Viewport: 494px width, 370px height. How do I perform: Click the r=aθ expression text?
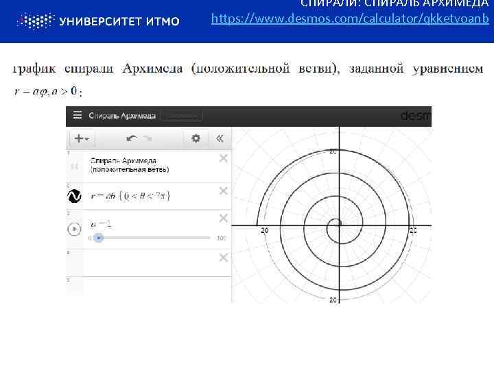coord(130,196)
